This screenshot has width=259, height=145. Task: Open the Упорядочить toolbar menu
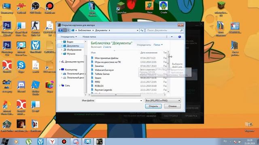68,37
